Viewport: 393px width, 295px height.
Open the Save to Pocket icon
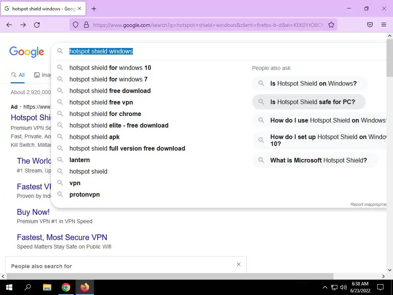(370, 25)
